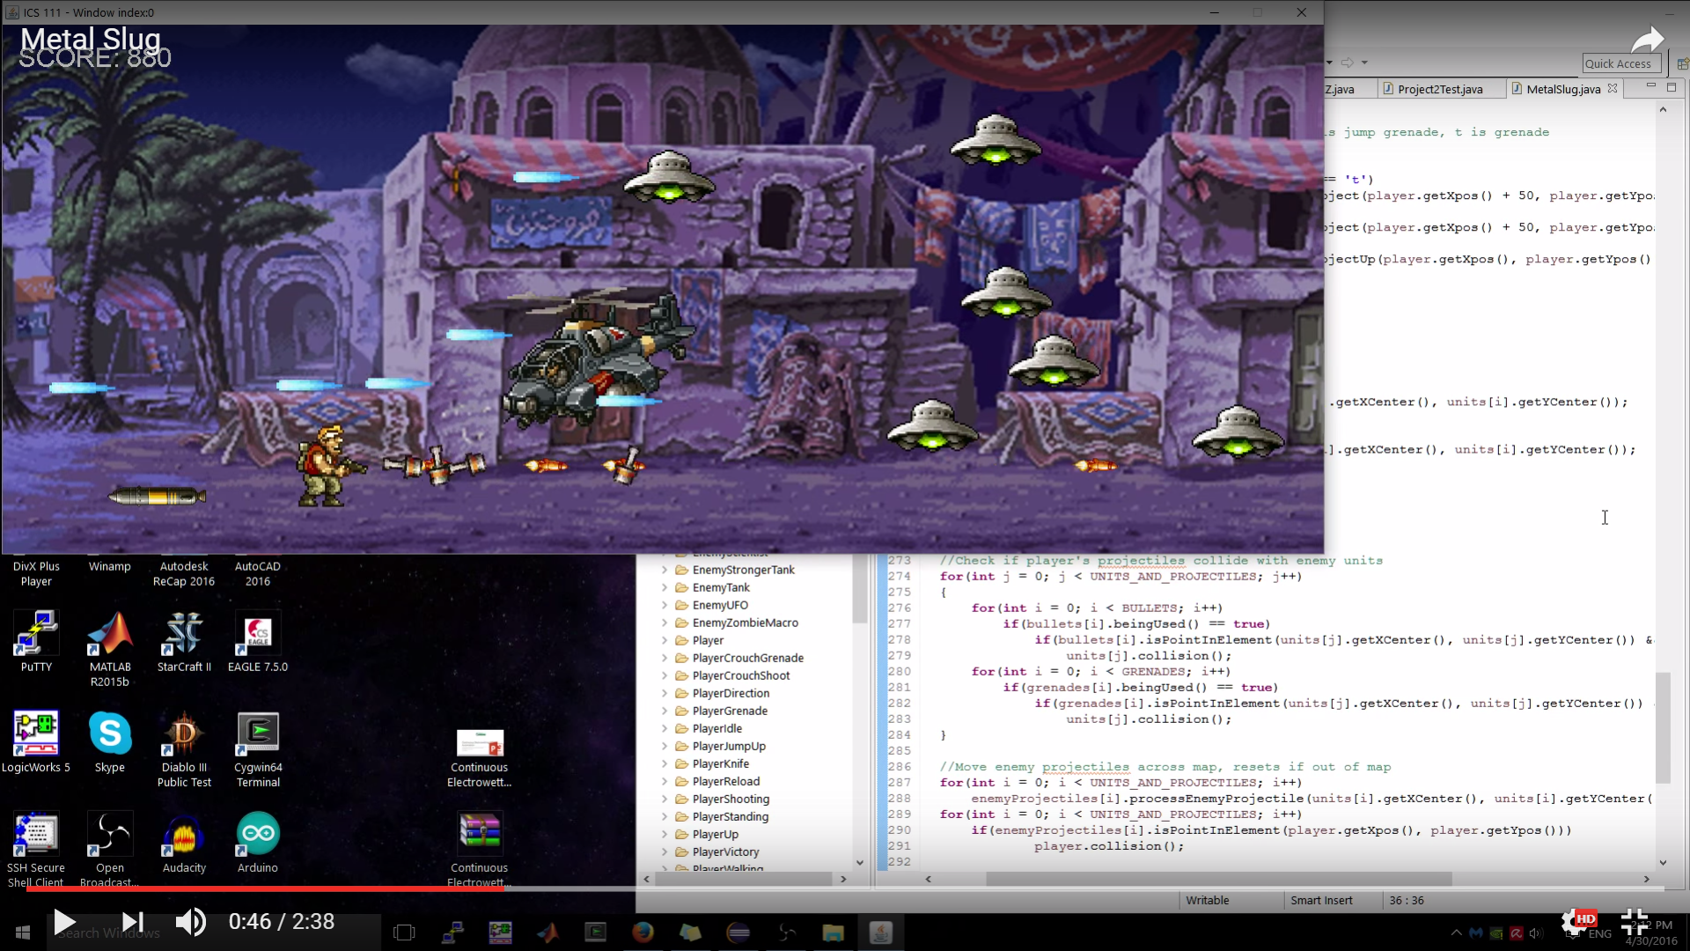
Task: Seek on the red video progress bar
Action: pyautogui.click(x=264, y=888)
